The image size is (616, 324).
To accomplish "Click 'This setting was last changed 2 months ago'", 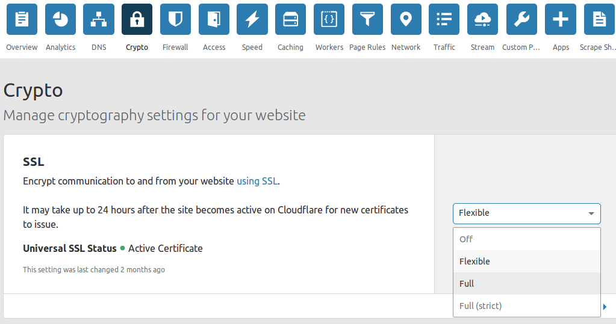I will pyautogui.click(x=94, y=269).
